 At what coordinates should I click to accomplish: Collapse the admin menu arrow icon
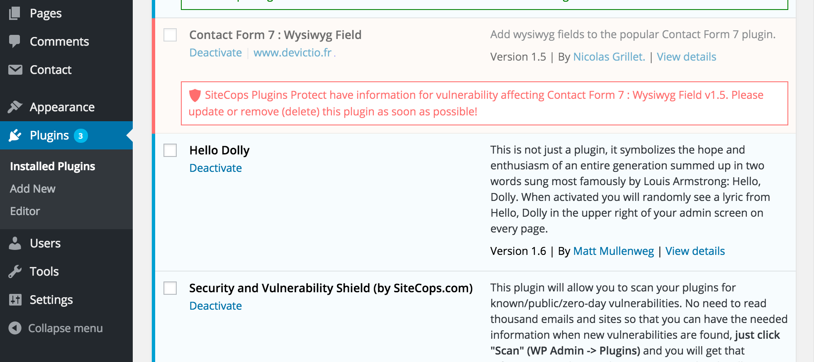[15, 328]
